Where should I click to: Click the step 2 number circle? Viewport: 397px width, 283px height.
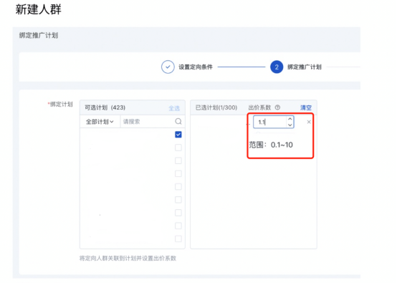click(x=277, y=67)
